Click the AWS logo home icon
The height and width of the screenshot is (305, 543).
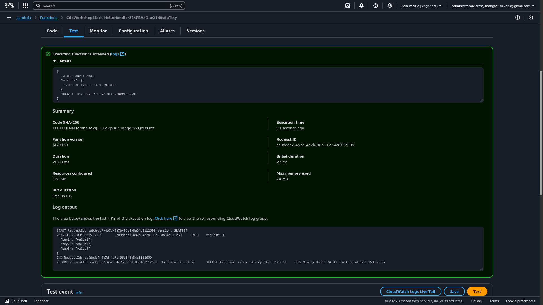point(9,6)
